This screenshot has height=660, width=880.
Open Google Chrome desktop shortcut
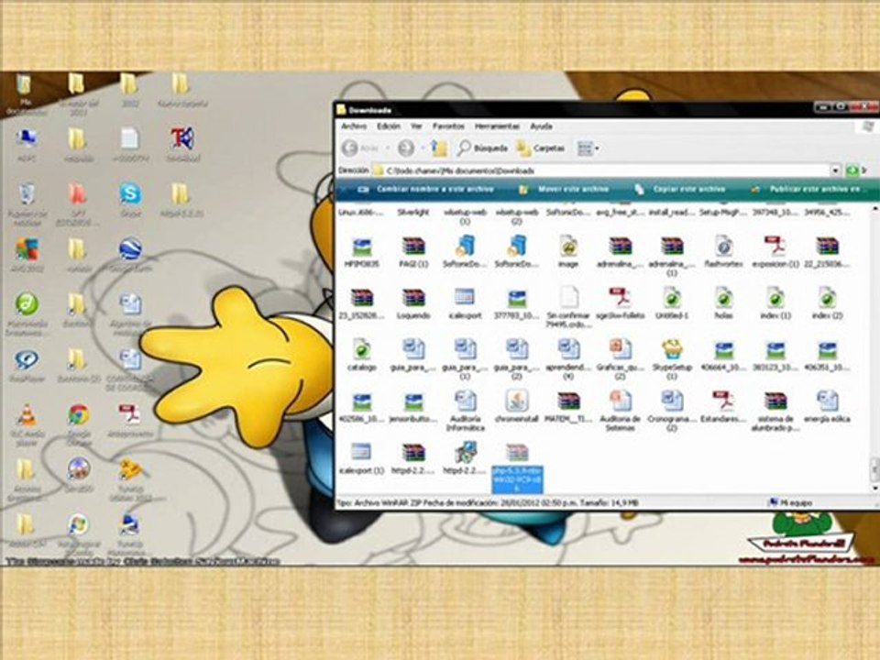79,424
